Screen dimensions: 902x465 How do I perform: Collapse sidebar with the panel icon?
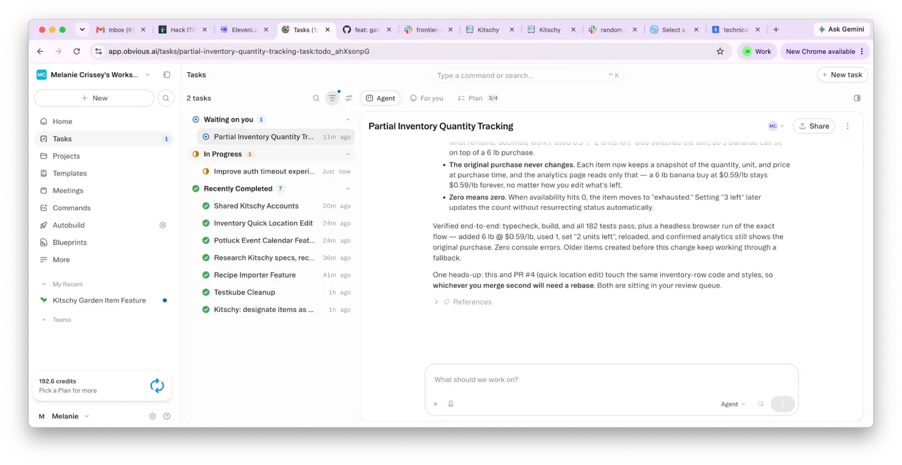tap(167, 75)
